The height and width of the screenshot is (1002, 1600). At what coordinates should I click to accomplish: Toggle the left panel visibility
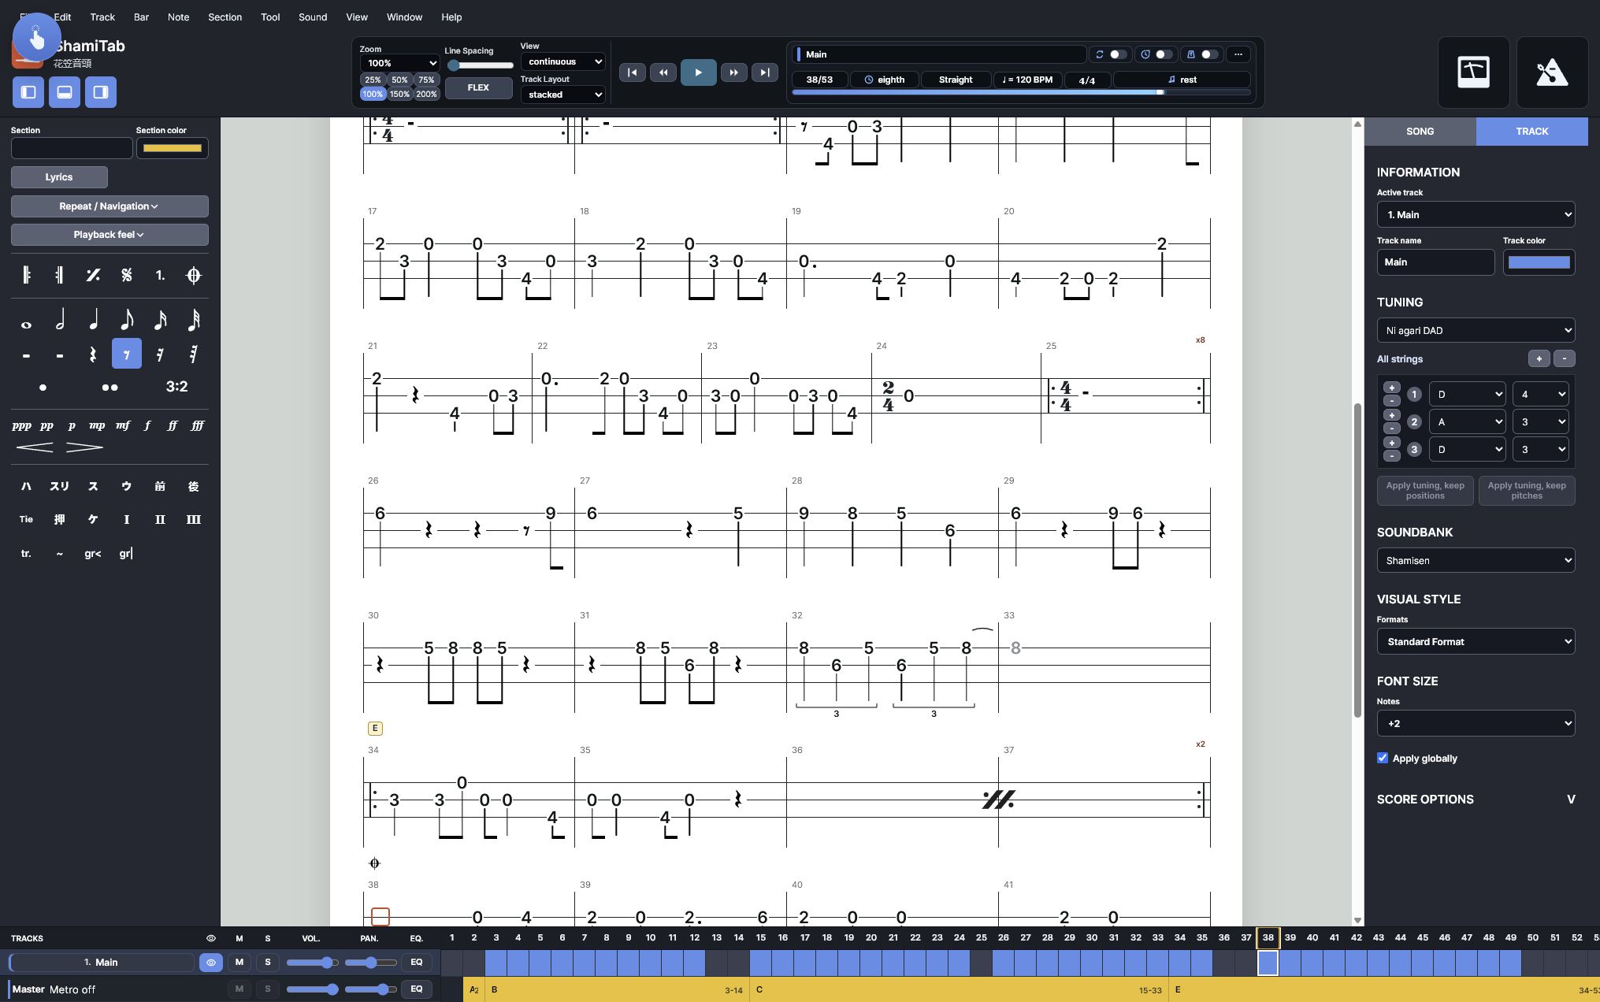[28, 92]
